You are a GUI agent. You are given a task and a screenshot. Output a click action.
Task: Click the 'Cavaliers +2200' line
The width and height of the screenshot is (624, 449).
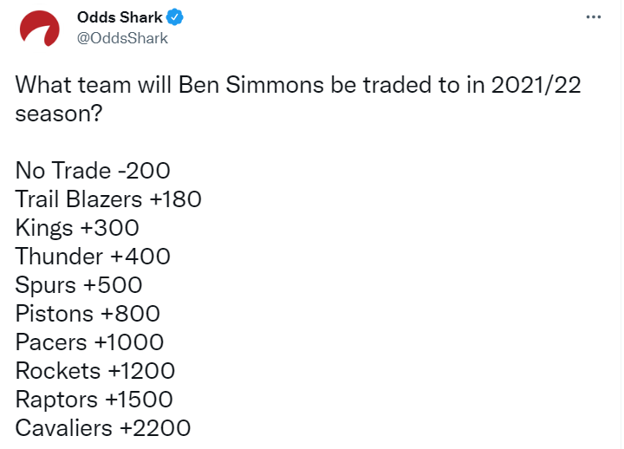click(x=103, y=428)
